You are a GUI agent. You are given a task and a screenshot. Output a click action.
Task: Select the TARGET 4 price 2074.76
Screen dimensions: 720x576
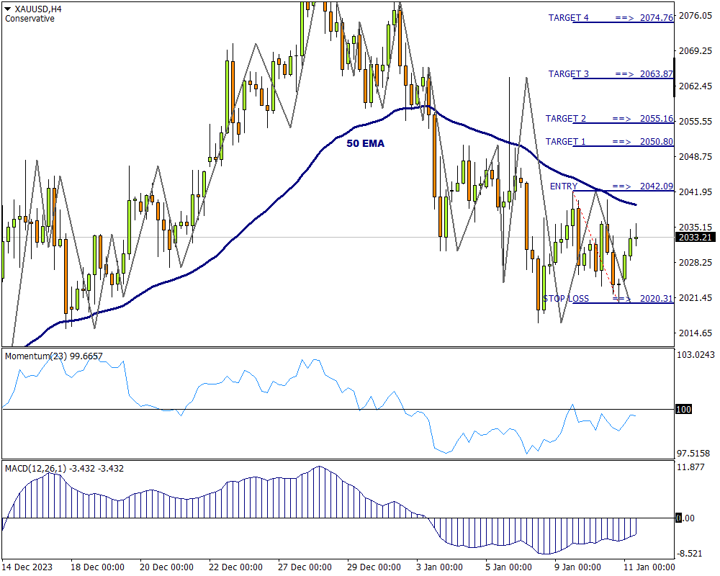(x=656, y=18)
